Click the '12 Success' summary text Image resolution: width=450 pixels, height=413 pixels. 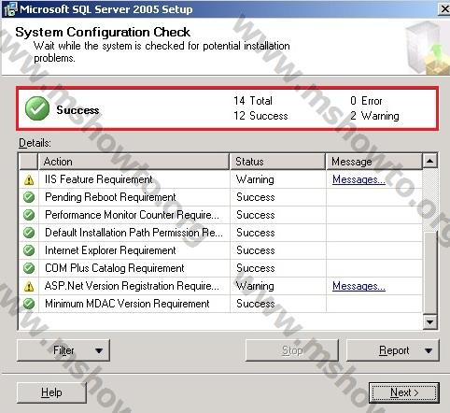coord(260,116)
